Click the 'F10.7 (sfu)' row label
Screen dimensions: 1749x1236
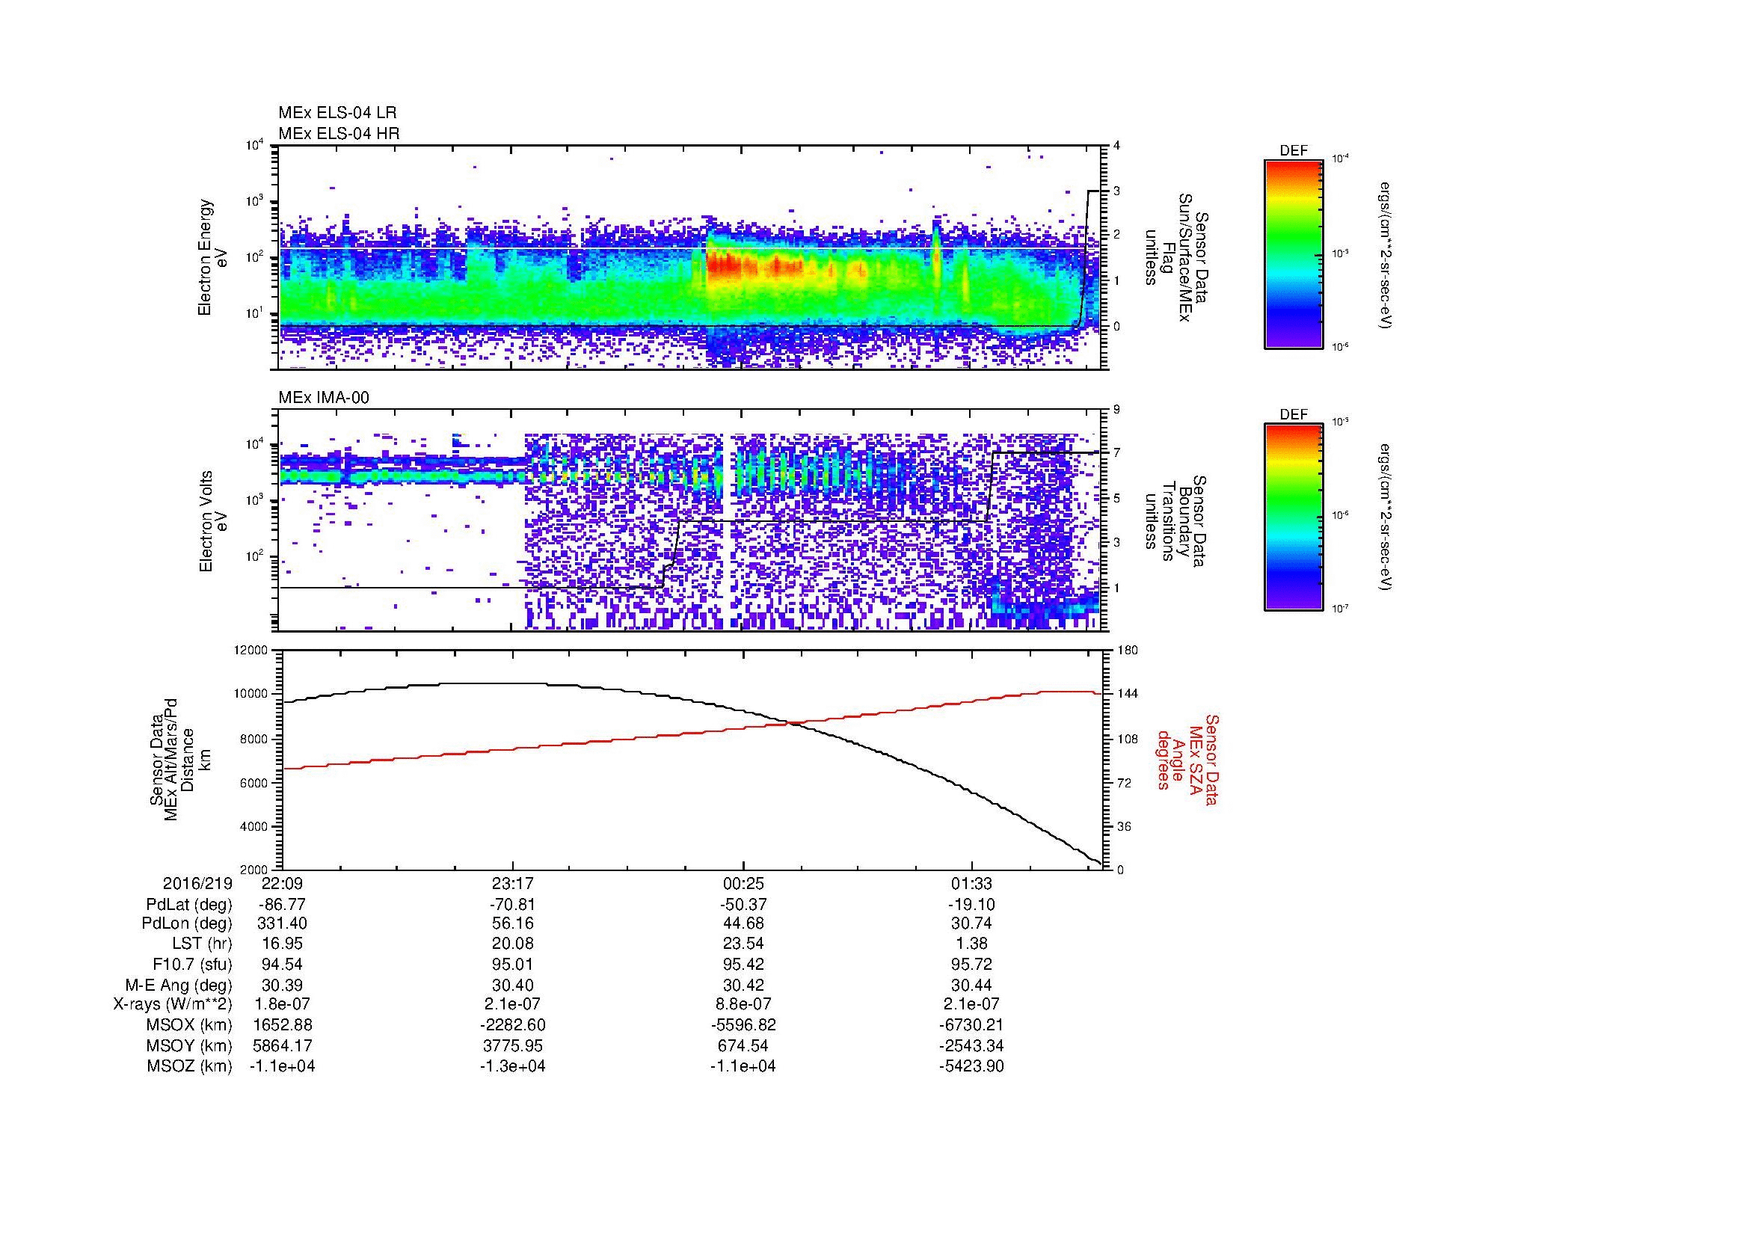click(x=192, y=964)
